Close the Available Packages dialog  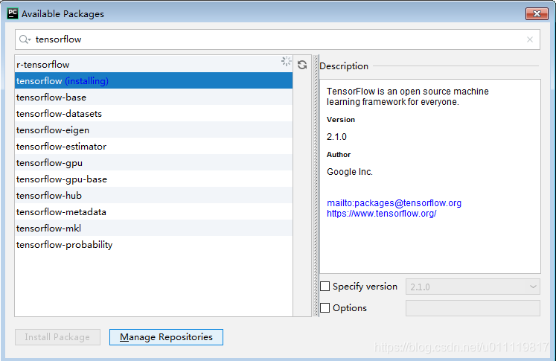537,14
